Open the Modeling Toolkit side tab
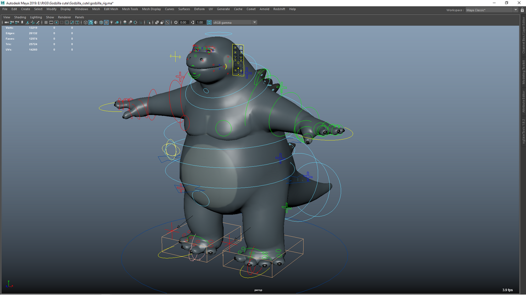Viewport: 526px width, 295px height. click(x=523, y=72)
